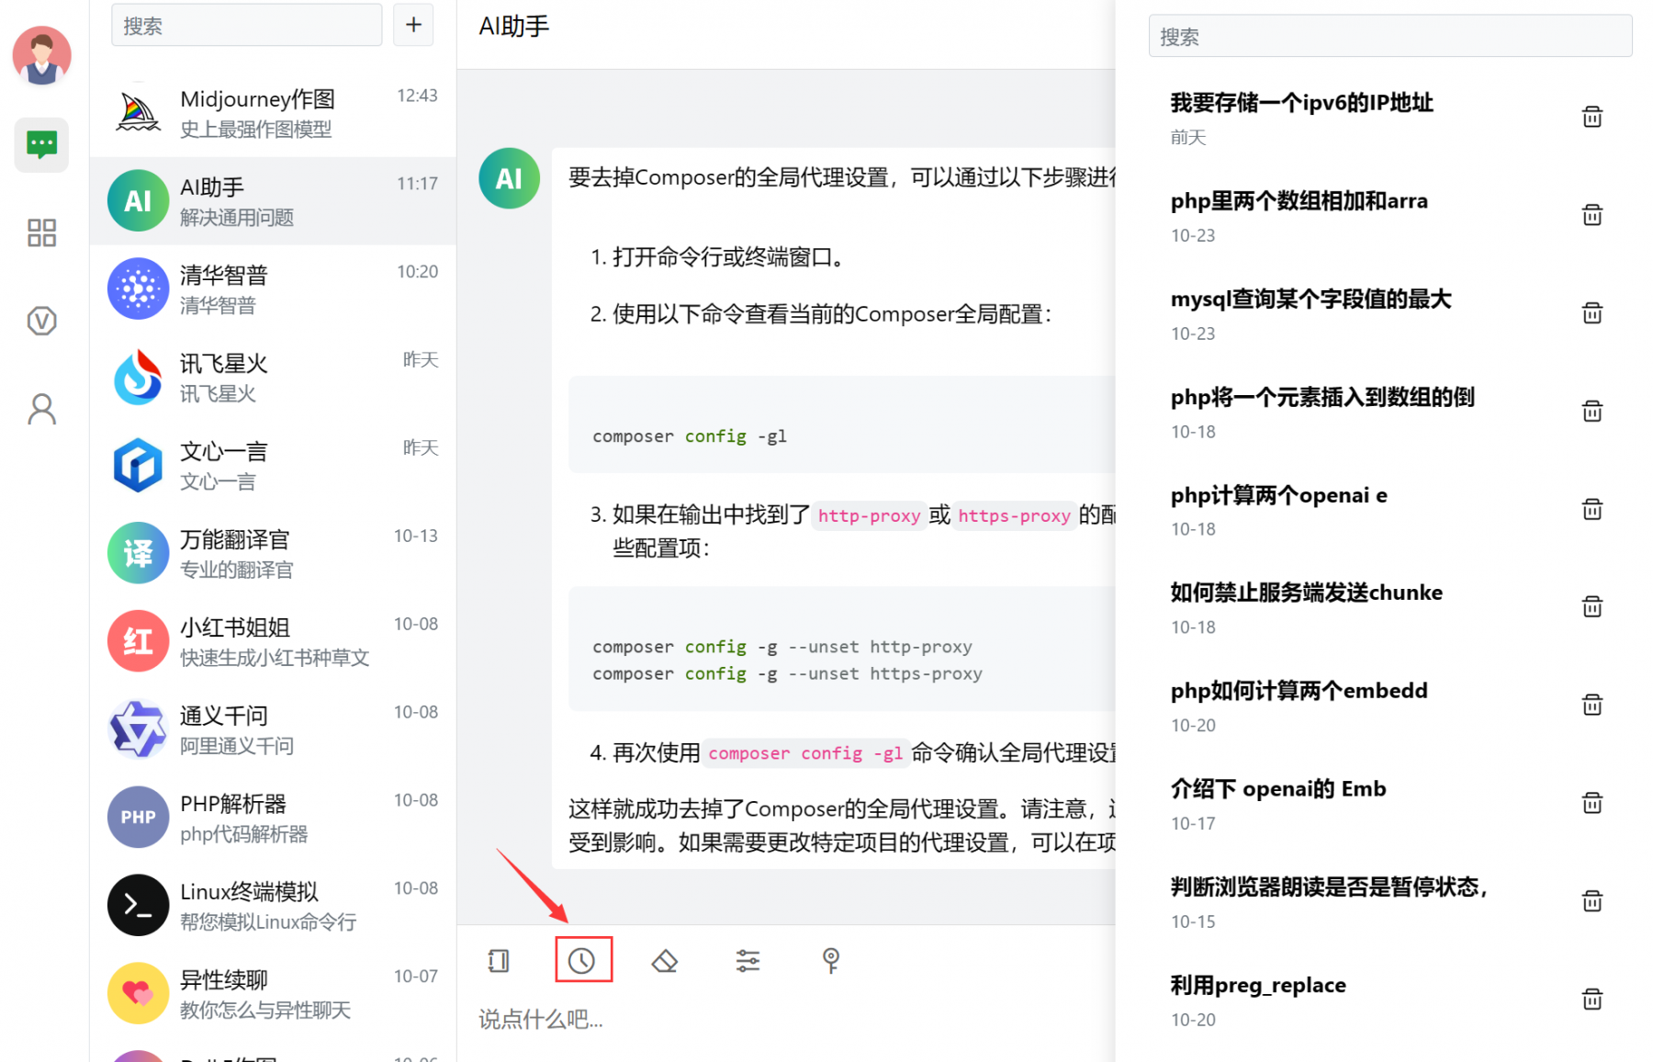The height and width of the screenshot is (1062, 1653).
Task: Open history item 介绍下 openai的 Emb
Action: [1277, 789]
